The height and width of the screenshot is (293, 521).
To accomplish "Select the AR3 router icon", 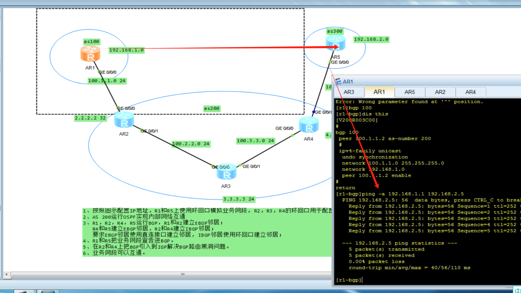I will 226,172.
